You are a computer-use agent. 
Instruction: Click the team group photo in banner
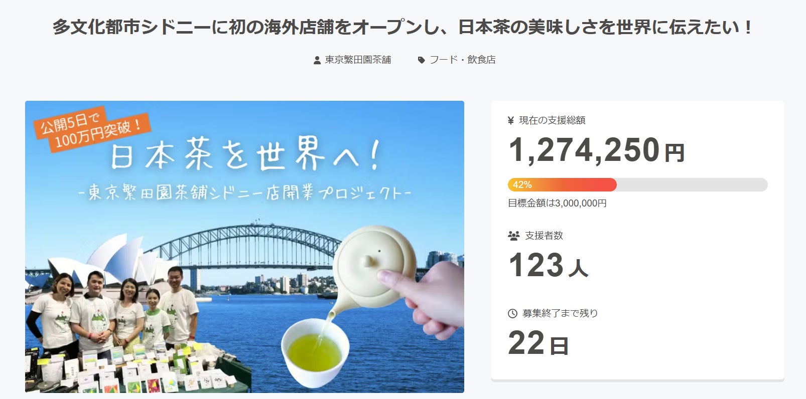(x=113, y=309)
